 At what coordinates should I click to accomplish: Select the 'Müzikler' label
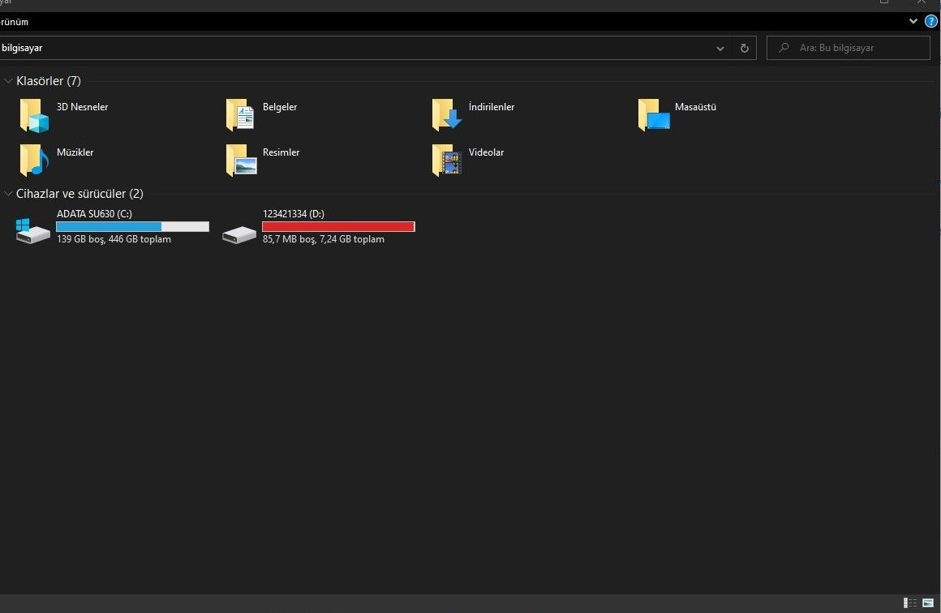click(75, 152)
